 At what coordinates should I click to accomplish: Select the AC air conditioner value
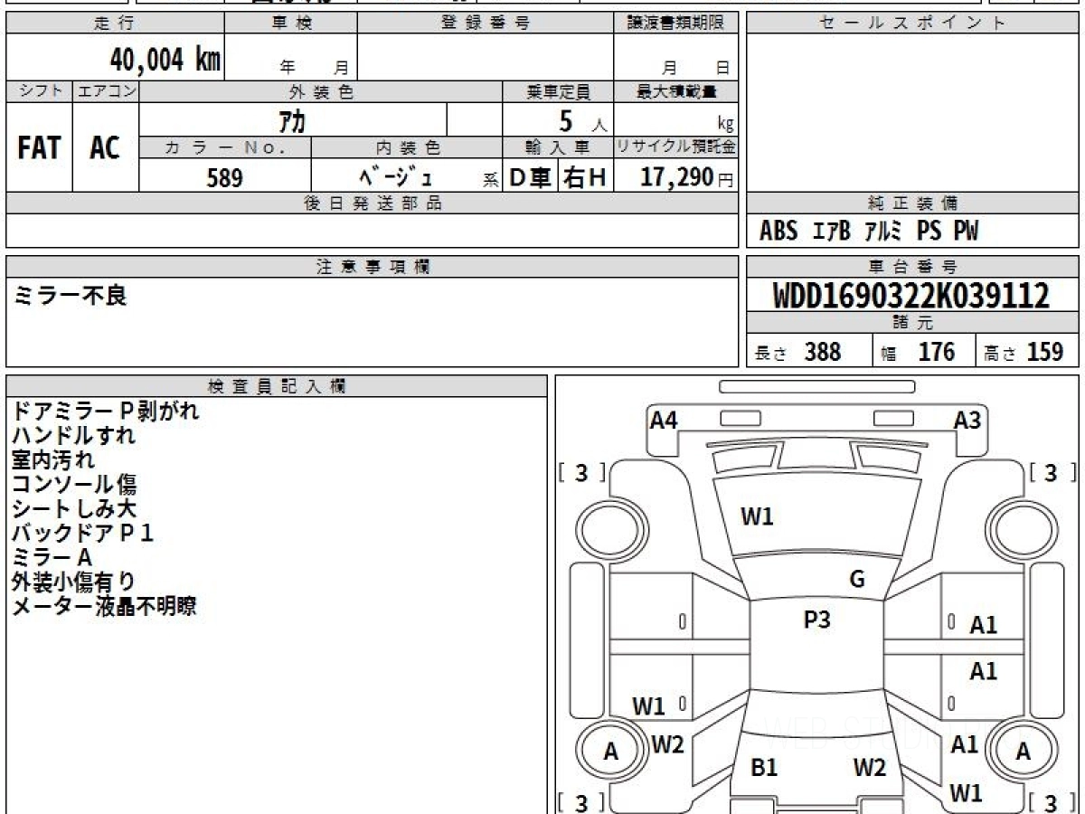click(105, 148)
